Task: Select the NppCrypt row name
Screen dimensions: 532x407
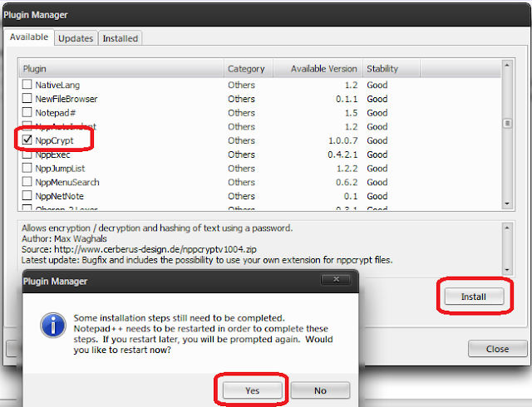Action: click(x=54, y=140)
